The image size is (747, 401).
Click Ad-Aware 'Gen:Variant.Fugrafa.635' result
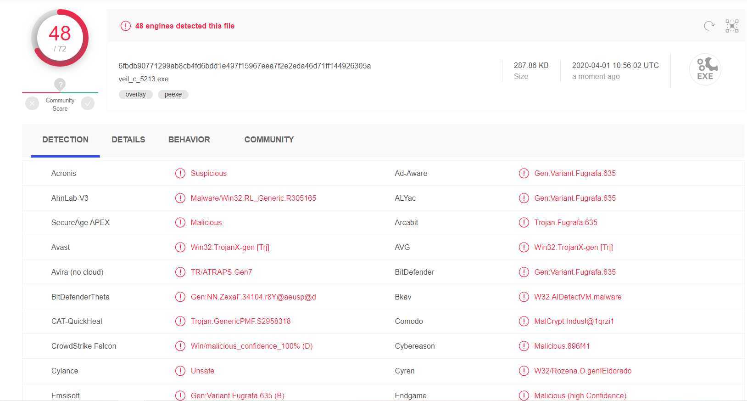tap(575, 173)
